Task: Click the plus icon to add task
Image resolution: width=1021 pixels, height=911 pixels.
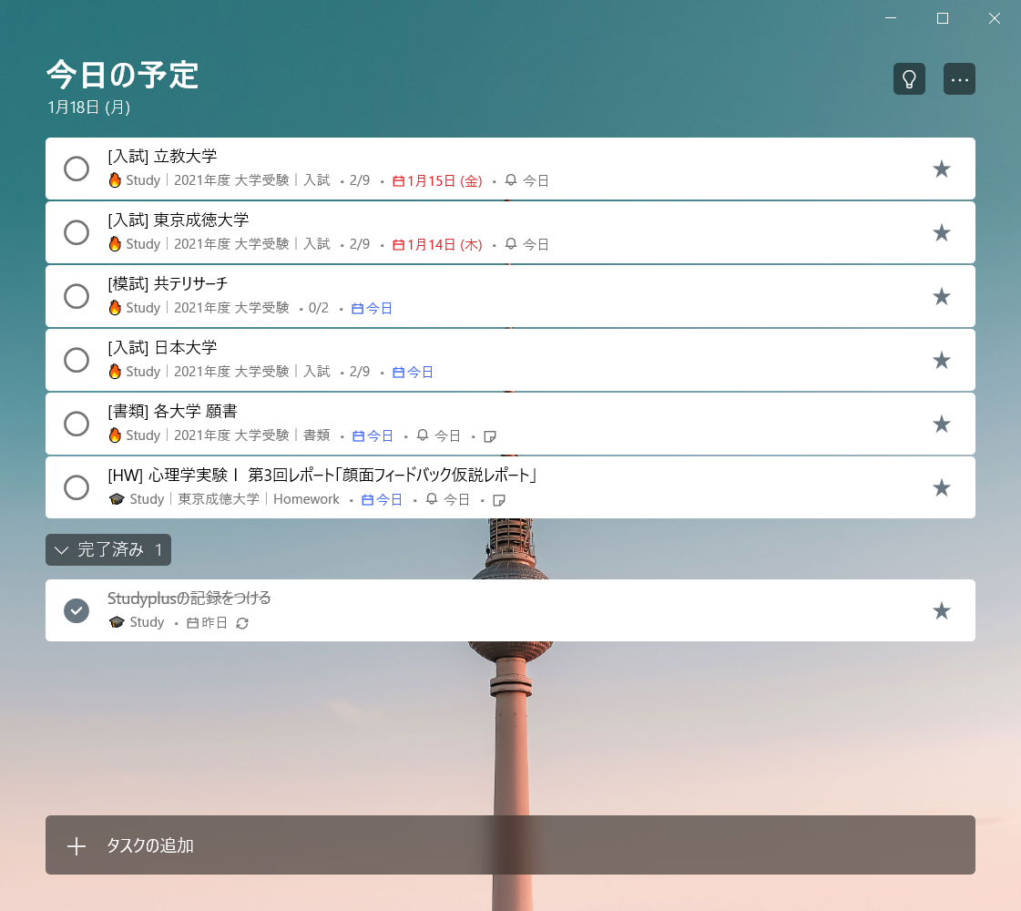Action: click(77, 845)
